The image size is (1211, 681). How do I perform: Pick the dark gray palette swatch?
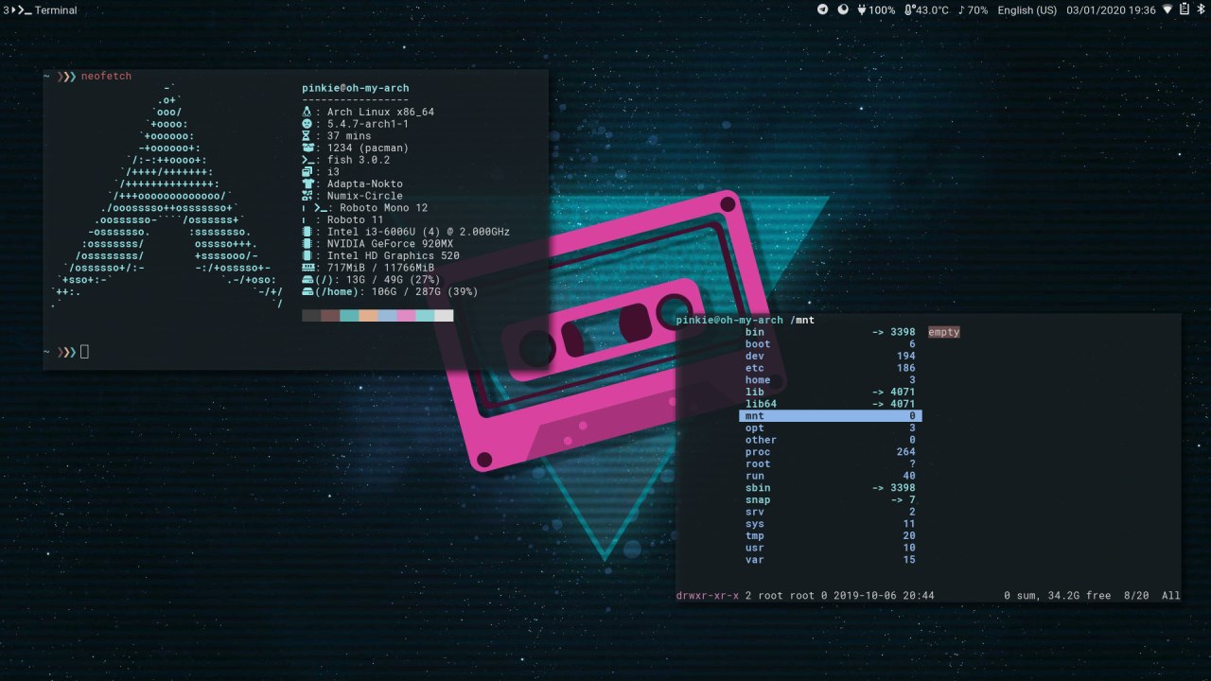311,316
